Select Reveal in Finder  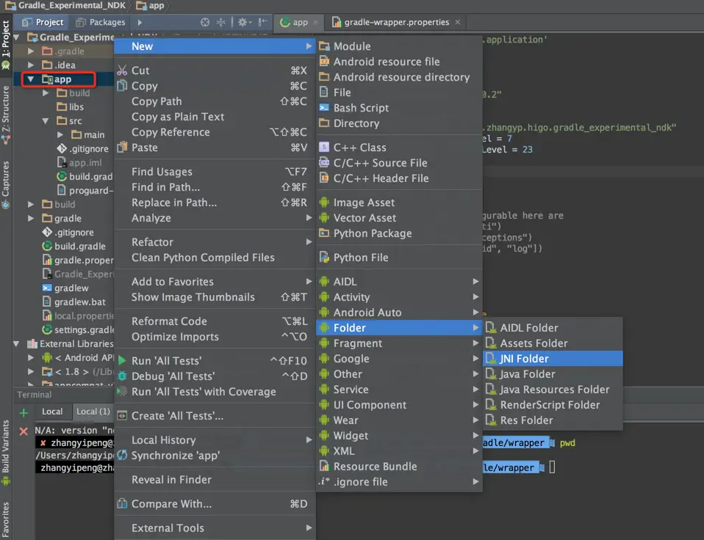click(x=215, y=480)
